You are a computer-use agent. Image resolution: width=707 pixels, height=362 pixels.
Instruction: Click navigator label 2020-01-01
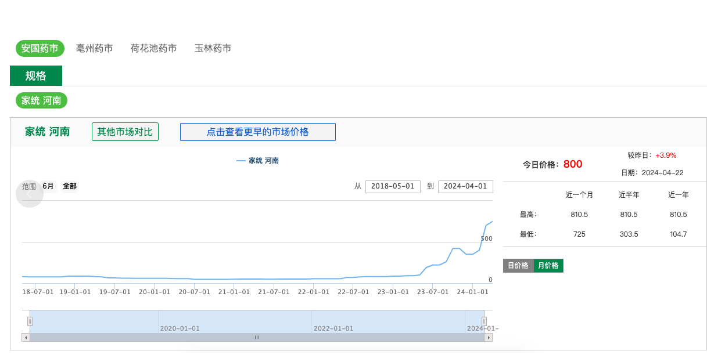pyautogui.click(x=180, y=328)
